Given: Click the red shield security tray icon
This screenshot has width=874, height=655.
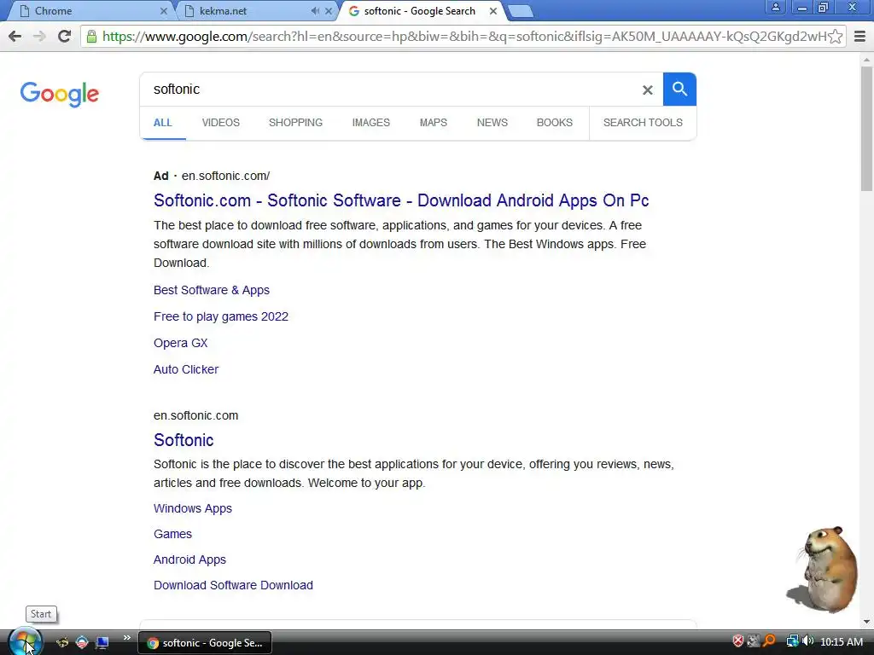Looking at the screenshot, I should [738, 641].
